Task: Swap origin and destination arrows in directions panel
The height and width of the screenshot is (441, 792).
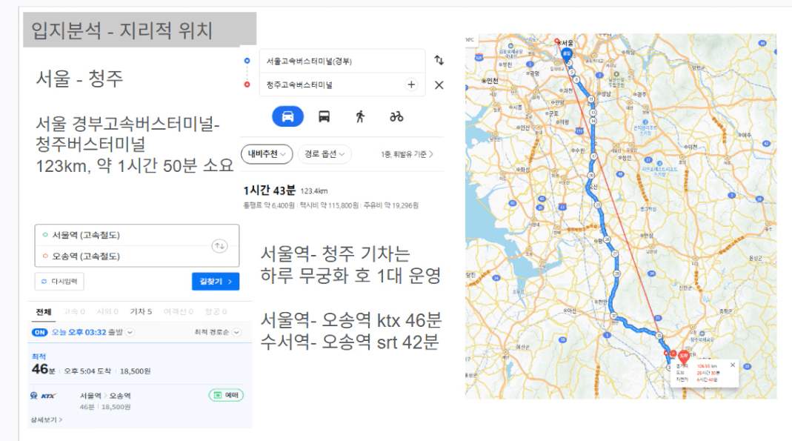Action: pos(439,60)
